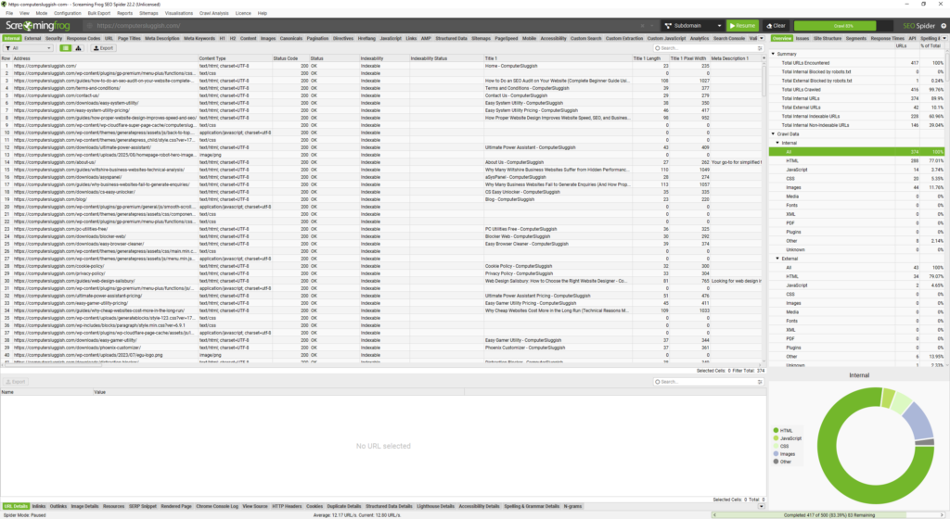
Task: Open the Configuration menu
Action: click(x=67, y=13)
